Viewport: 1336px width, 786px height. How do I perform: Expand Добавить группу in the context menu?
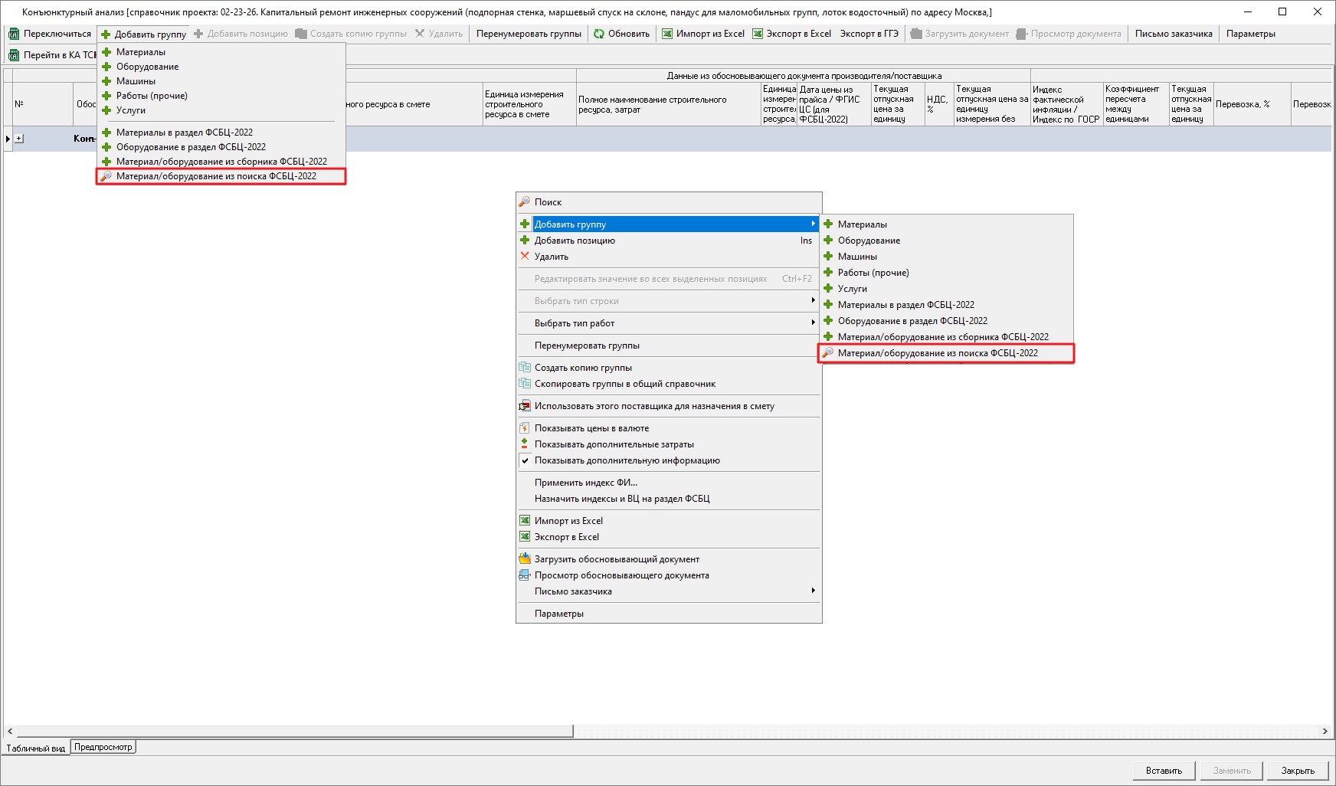point(669,224)
